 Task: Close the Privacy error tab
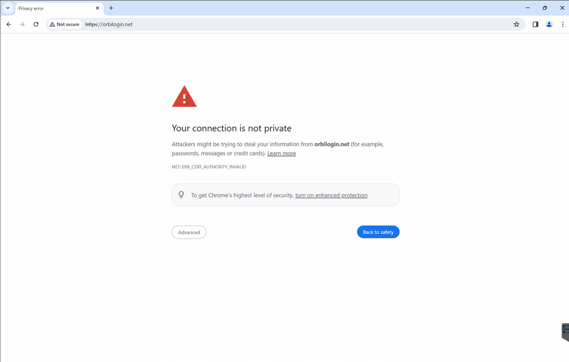pyautogui.click(x=98, y=8)
